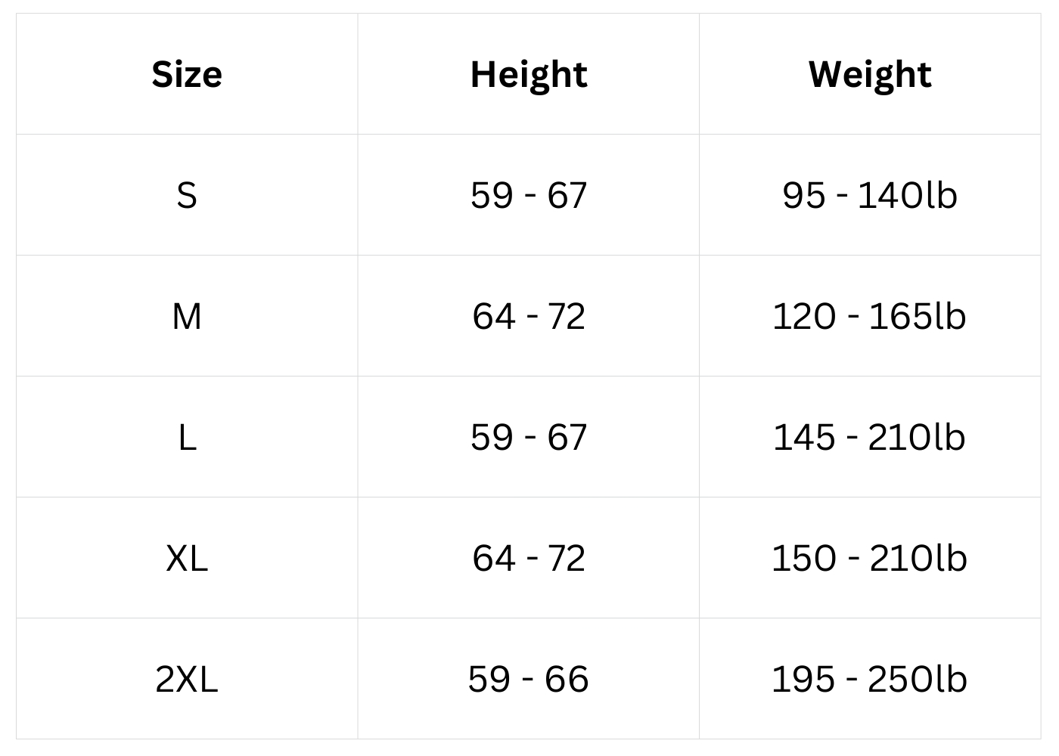Click the 140lb value in the S row

[908, 195]
